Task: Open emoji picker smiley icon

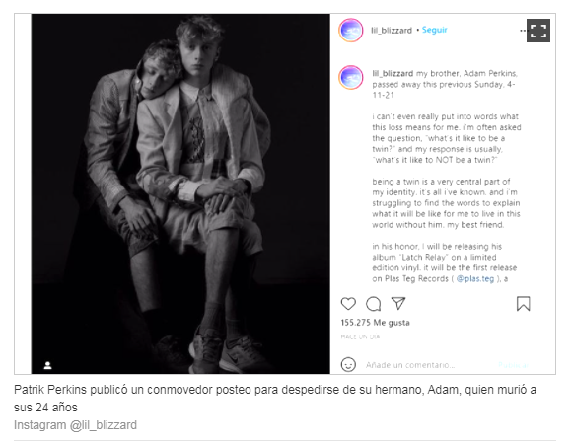Action: [348, 364]
